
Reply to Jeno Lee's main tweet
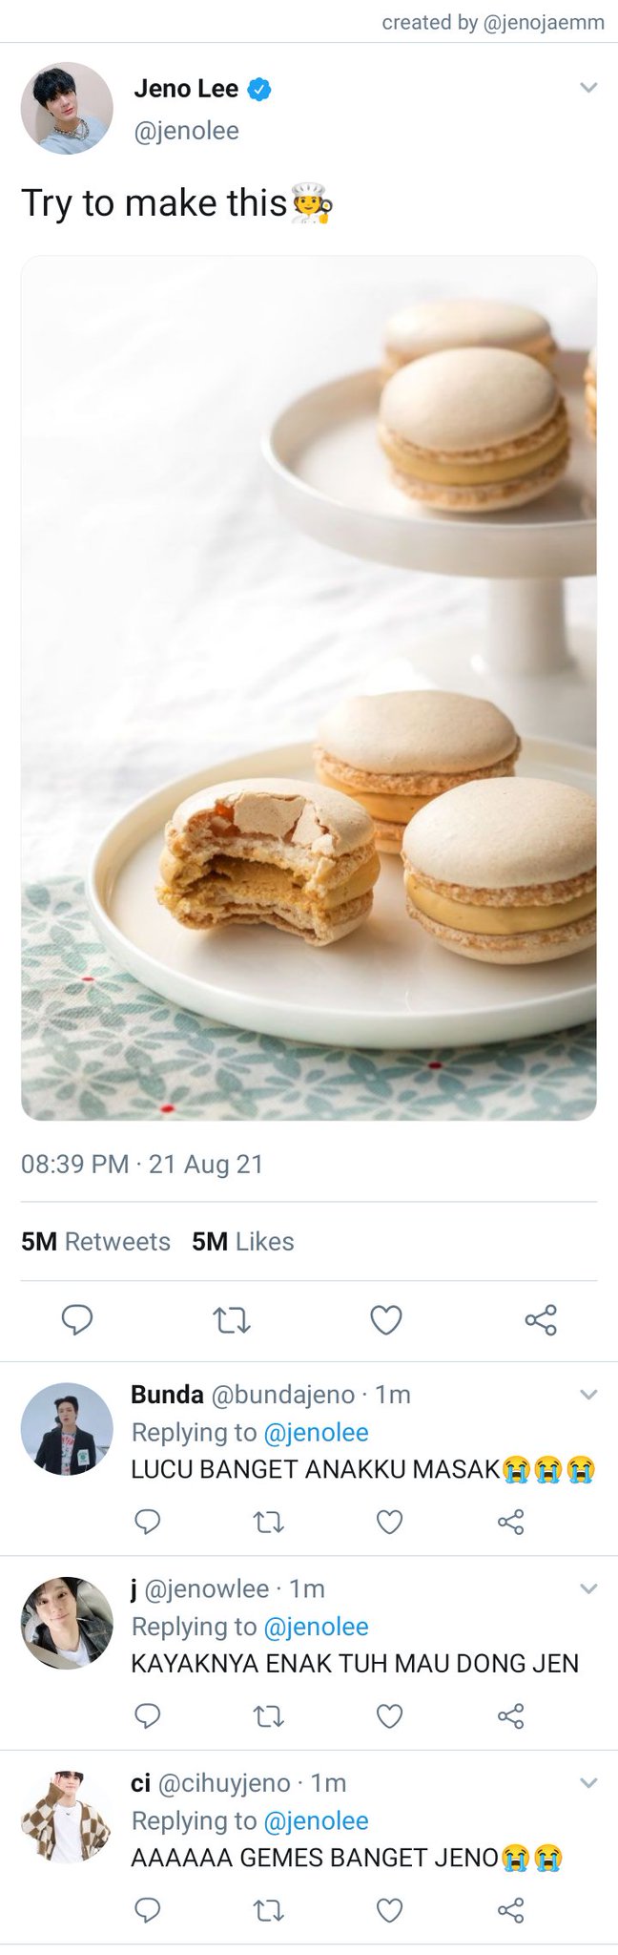click(x=77, y=1320)
